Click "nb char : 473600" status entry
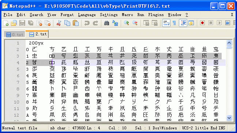The height and width of the screenshot is (133, 237). (x=68, y=128)
